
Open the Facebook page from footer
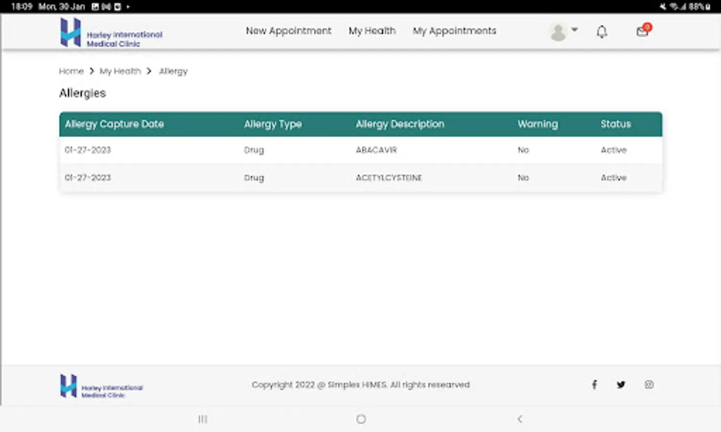[594, 384]
